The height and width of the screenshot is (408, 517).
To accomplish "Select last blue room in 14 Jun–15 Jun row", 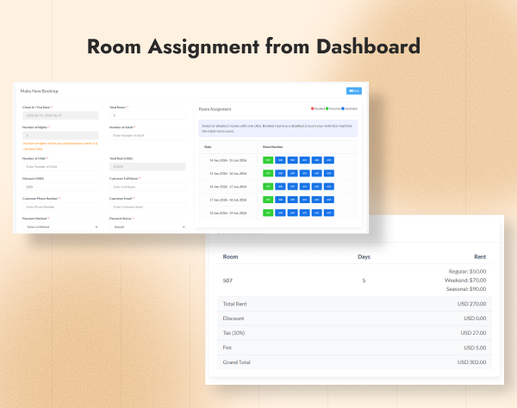I will (329, 160).
